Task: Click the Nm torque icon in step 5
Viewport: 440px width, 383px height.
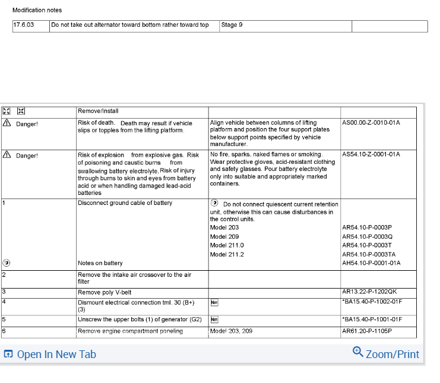Action: click(x=214, y=319)
